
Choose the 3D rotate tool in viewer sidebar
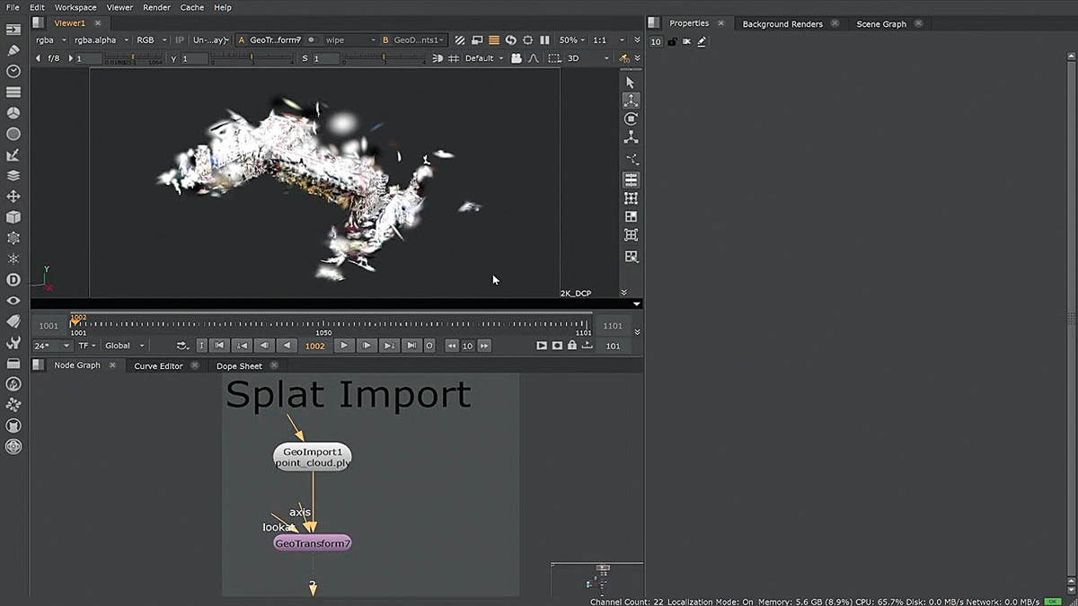(x=631, y=119)
